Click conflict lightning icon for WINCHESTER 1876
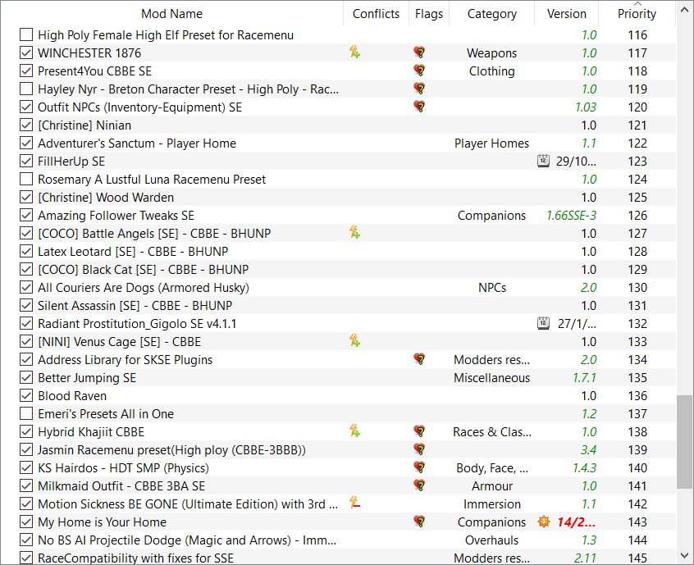This screenshot has width=694, height=565. point(354,52)
